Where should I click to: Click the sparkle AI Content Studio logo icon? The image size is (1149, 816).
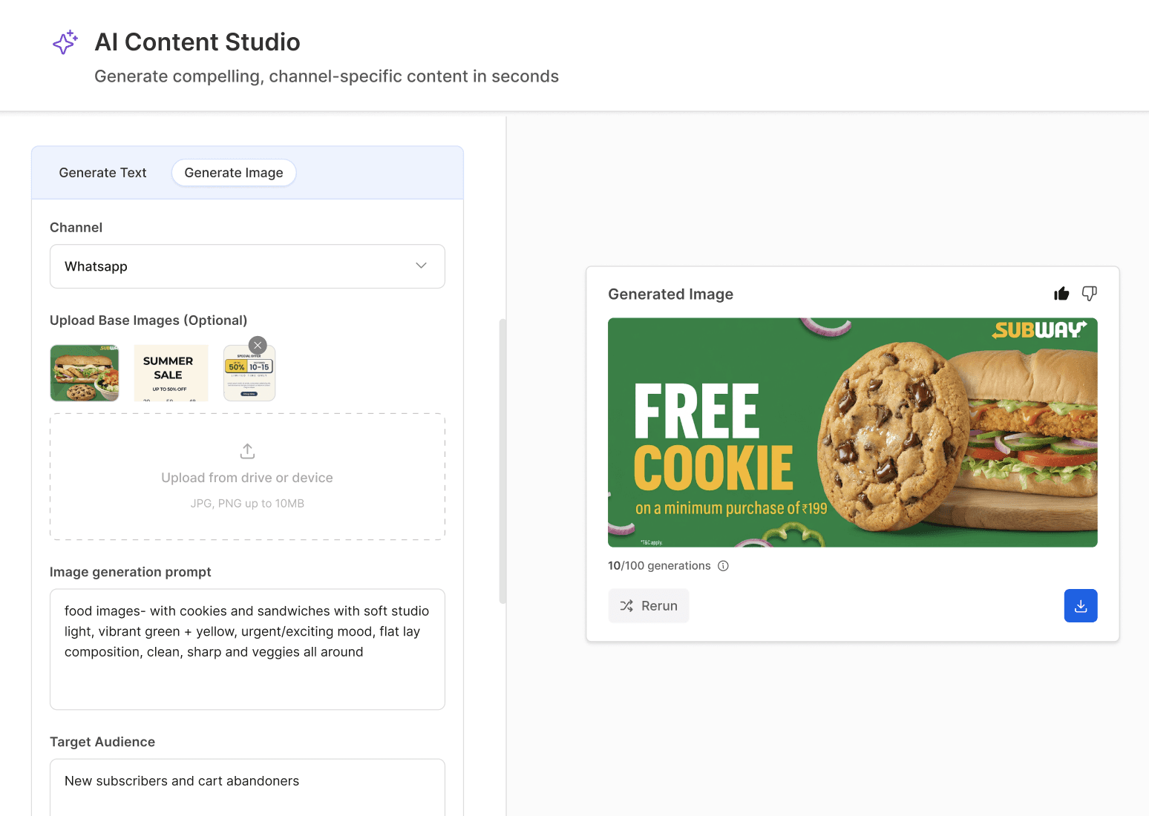click(x=65, y=42)
